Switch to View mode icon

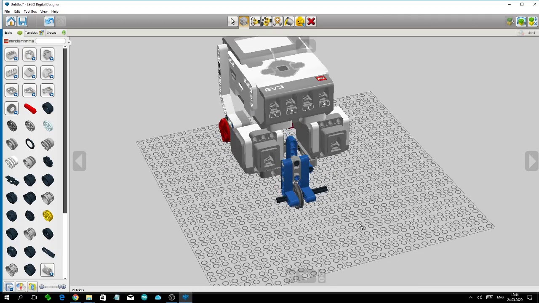521,21
